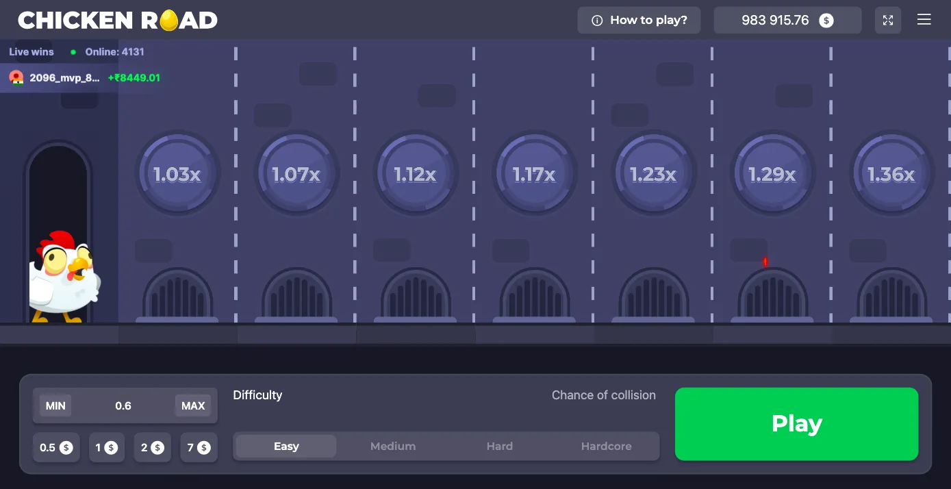The width and height of the screenshot is (951, 489).
Task: Click the 1.12x multiplier manhole
Action: pyautogui.click(x=416, y=174)
